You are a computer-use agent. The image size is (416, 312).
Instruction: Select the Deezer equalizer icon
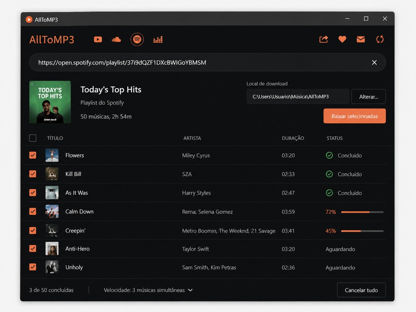point(158,39)
